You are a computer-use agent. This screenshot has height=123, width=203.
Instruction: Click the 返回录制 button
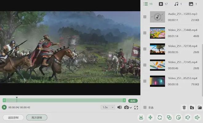(x=13, y=117)
